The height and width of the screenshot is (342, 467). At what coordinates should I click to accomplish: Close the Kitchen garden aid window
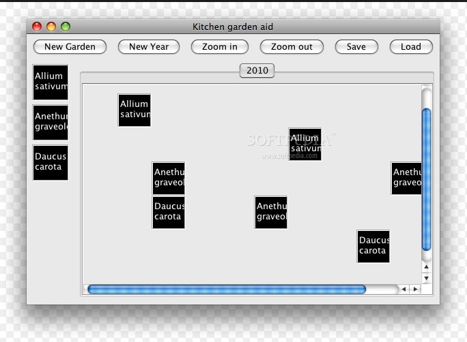pyautogui.click(x=37, y=27)
